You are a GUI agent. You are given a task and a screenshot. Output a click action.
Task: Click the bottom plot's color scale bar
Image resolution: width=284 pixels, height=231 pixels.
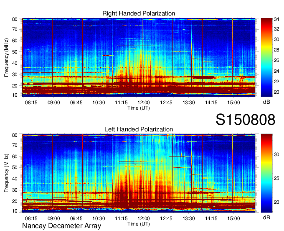pos(266,173)
